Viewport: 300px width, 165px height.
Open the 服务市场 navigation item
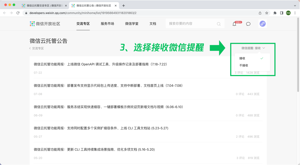point(107,24)
